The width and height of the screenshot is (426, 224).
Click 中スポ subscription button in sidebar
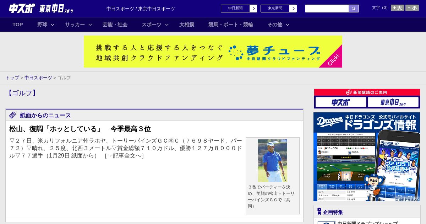[x=341, y=102]
